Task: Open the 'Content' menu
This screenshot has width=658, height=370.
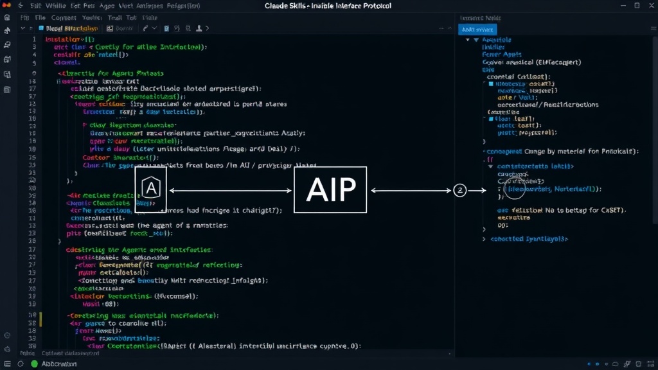Action: click(x=64, y=17)
